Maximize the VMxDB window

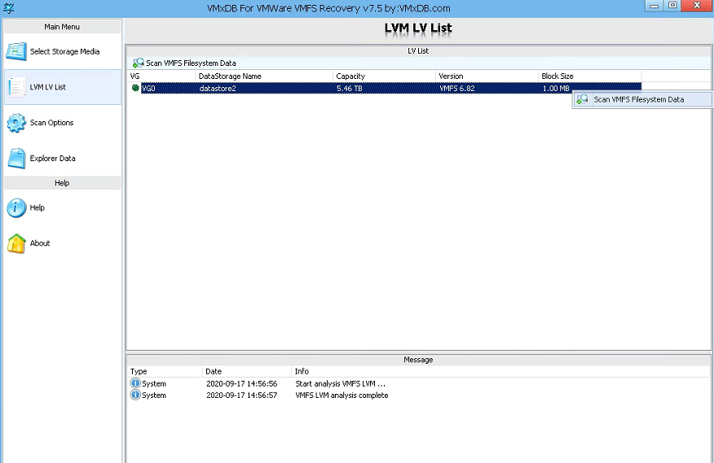coord(672,6)
